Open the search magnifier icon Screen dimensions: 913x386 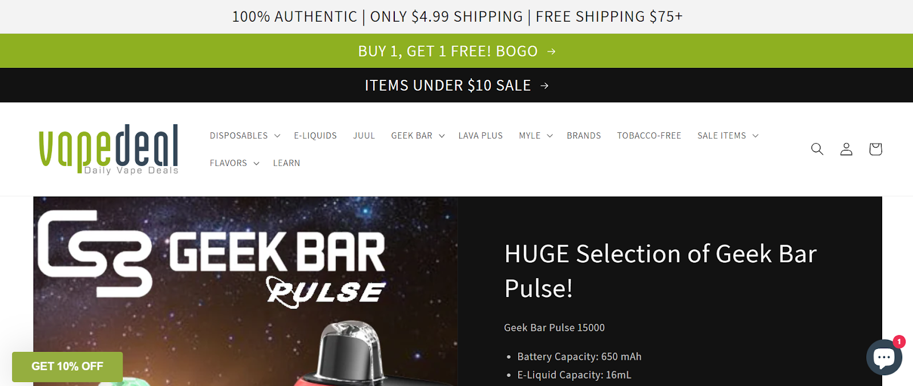(x=817, y=149)
